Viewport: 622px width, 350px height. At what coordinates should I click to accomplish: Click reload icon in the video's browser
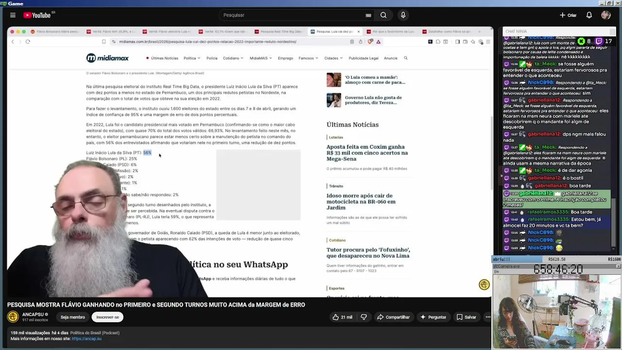28,42
